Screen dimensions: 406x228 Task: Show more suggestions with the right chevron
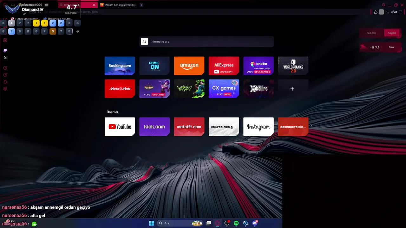[311, 125]
